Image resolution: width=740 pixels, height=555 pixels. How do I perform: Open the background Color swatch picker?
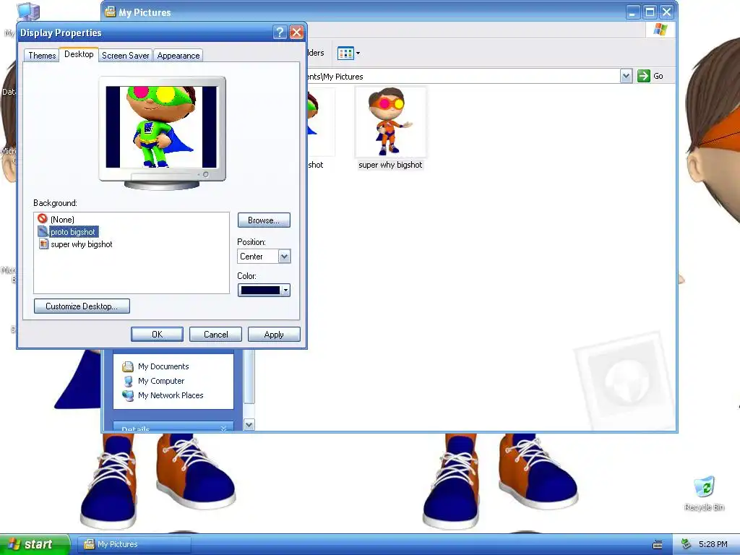coord(264,291)
